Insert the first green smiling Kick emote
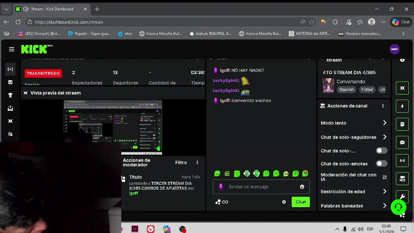 (x=217, y=174)
